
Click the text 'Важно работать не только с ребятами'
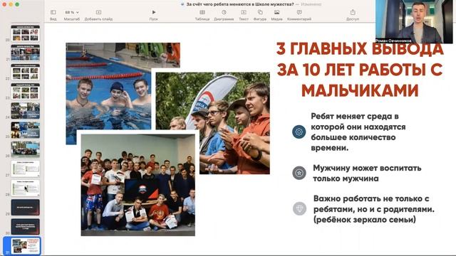click(373, 209)
